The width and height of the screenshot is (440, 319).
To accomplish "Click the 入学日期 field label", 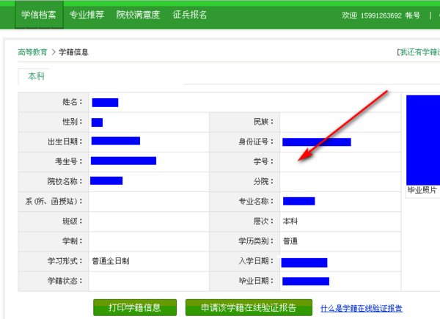I will tap(256, 261).
